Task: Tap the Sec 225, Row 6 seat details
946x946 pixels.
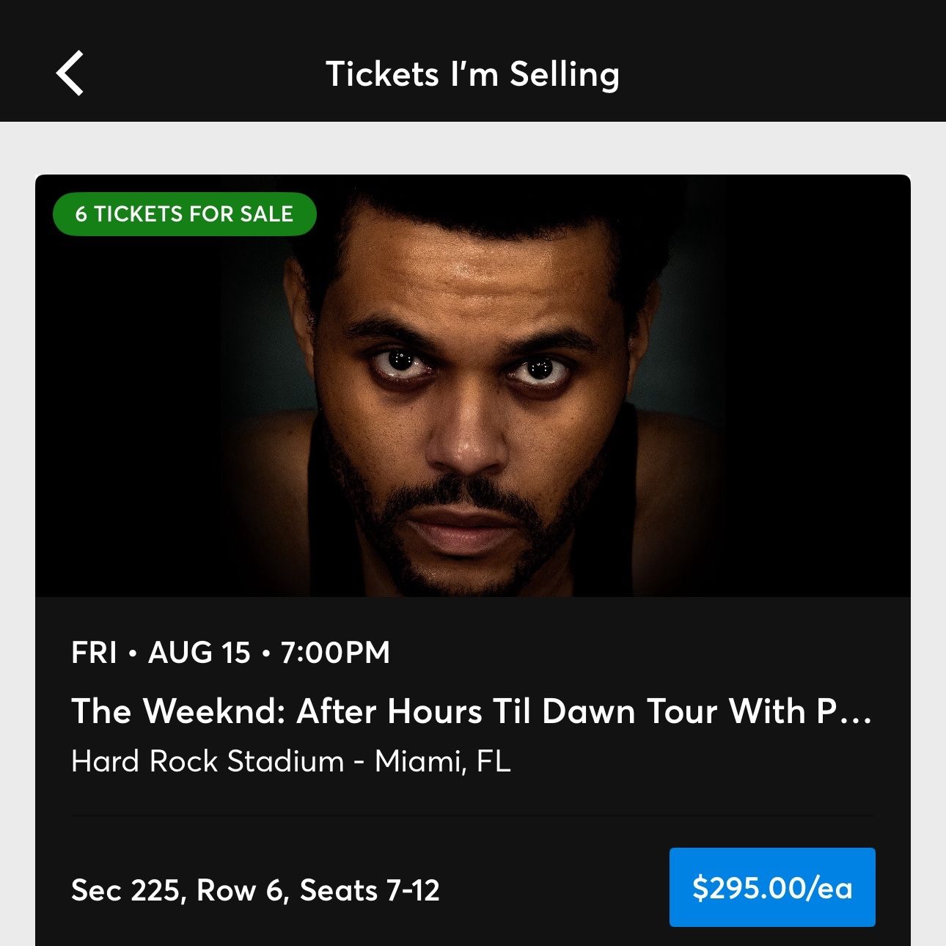Action: (x=255, y=890)
